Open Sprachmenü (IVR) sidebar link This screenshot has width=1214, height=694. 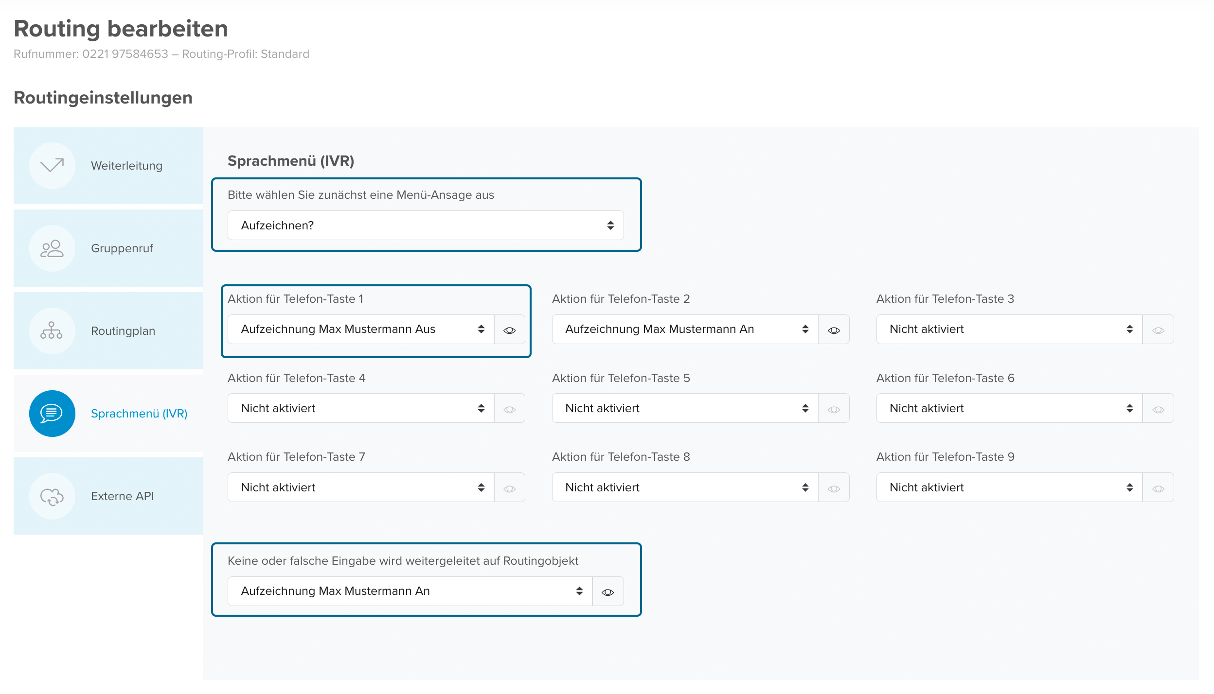(139, 414)
